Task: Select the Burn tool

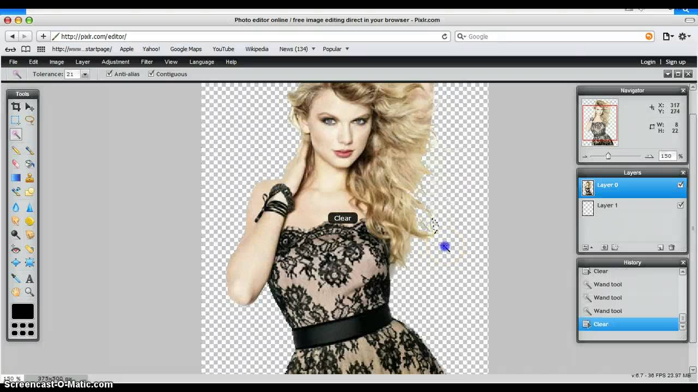Action: coord(29,235)
